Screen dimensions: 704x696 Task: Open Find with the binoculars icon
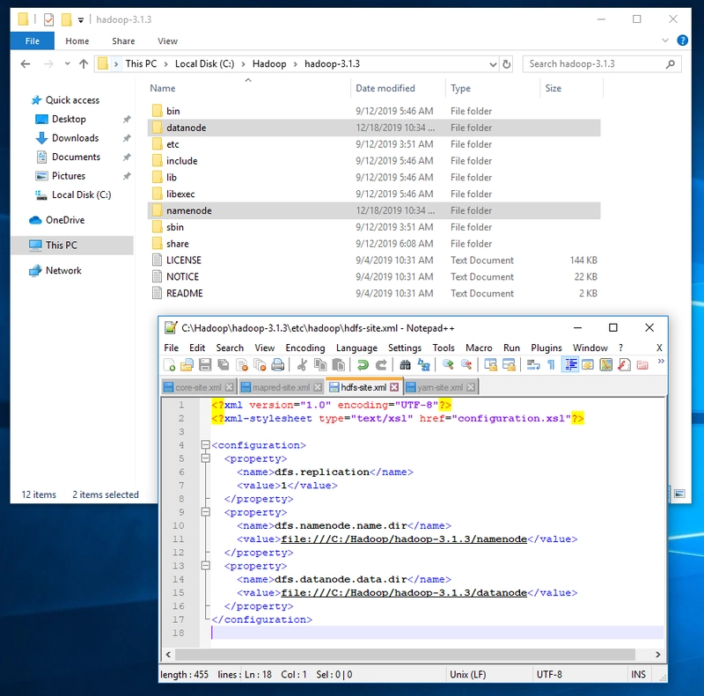(405, 365)
